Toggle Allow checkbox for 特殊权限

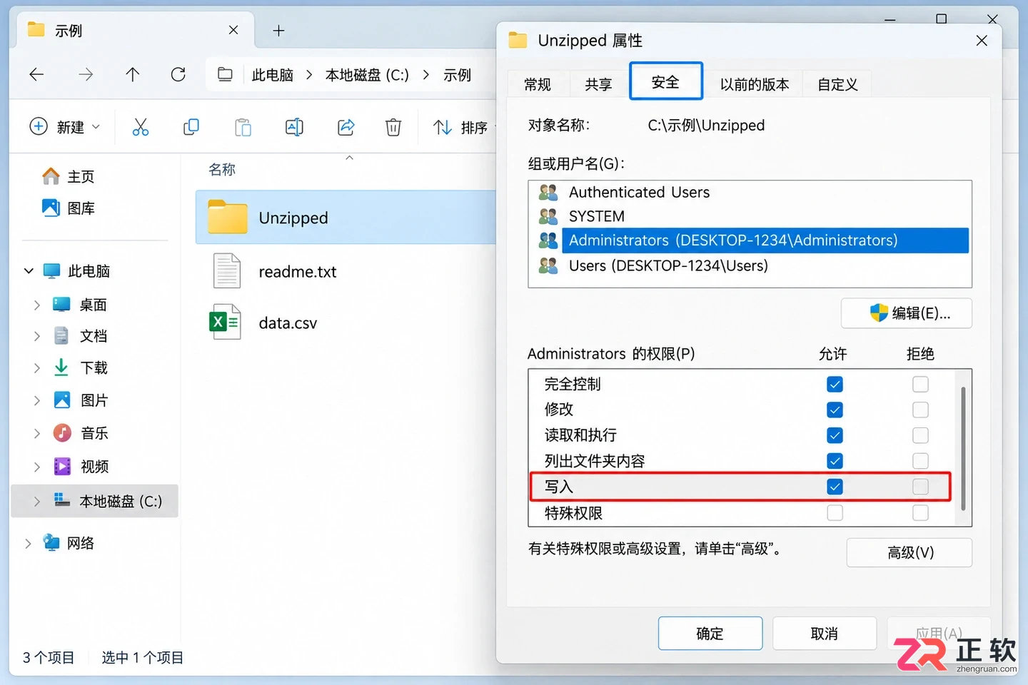[x=835, y=513]
